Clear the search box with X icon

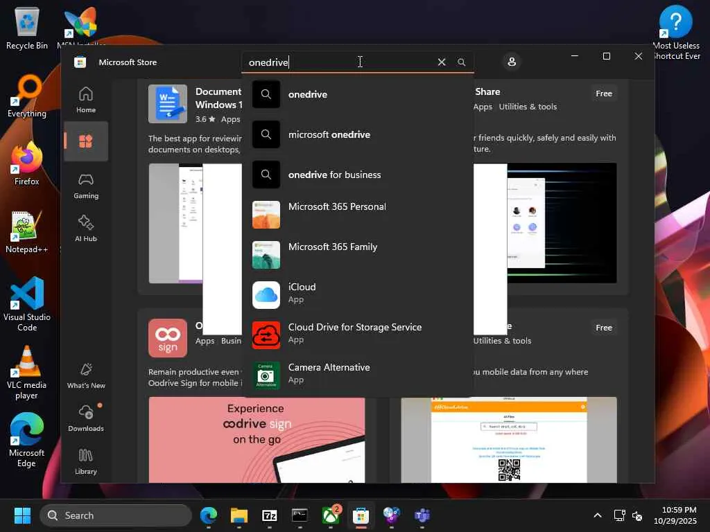pyautogui.click(x=442, y=62)
